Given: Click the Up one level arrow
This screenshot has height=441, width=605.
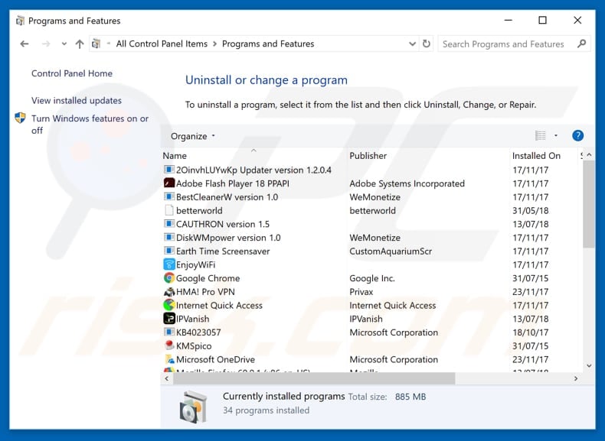Looking at the screenshot, I should coord(80,44).
